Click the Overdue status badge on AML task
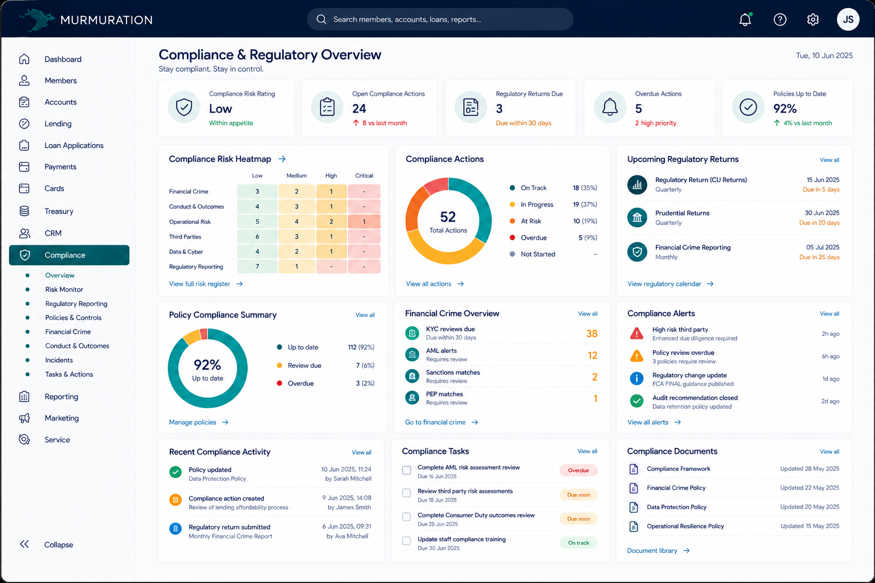 tap(578, 470)
